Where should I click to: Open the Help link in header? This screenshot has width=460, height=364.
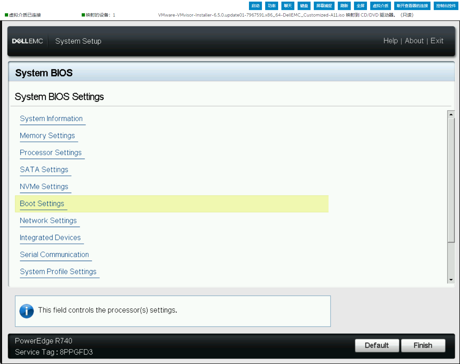click(x=391, y=41)
